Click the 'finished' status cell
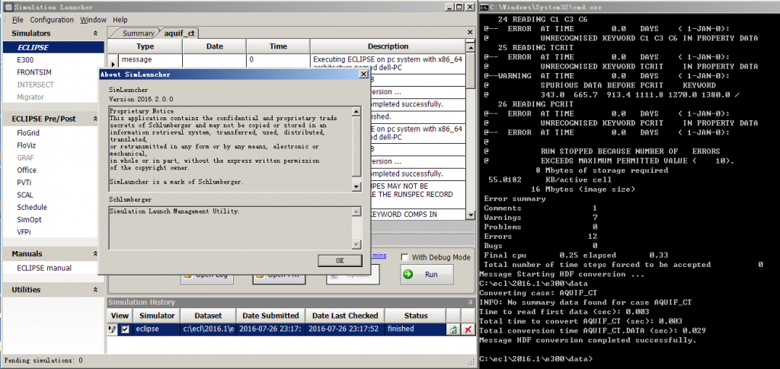 [415, 329]
